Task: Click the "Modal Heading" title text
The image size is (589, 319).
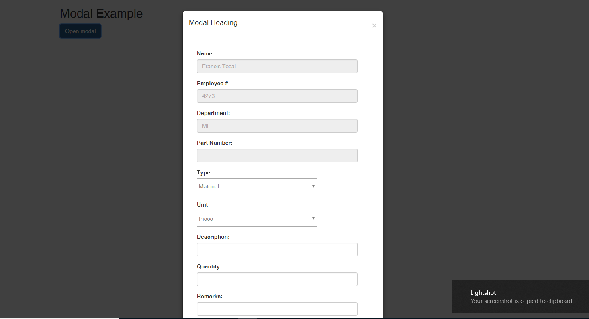Action: coord(213,22)
